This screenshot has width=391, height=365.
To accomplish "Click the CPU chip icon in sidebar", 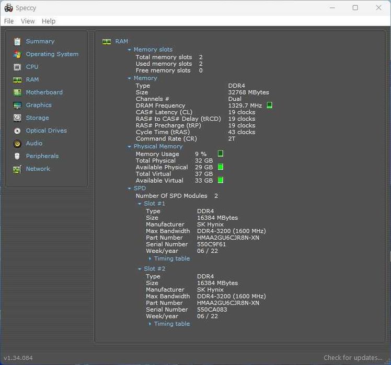I will 17,67.
